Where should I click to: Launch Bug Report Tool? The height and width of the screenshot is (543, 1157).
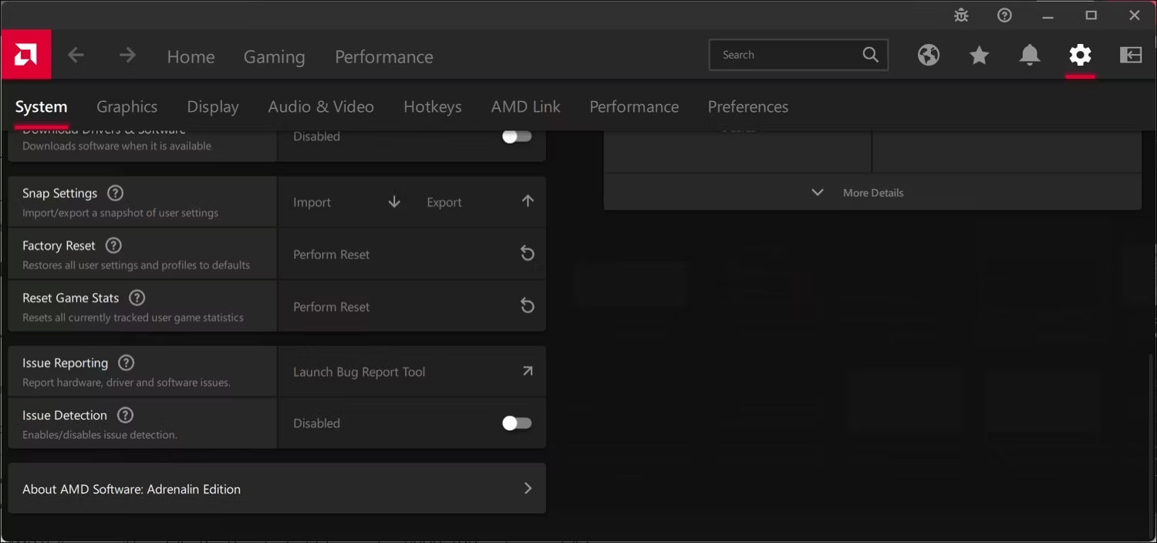(412, 371)
